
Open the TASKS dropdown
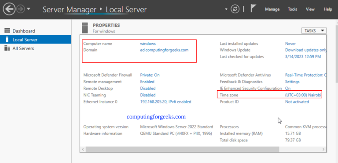click(314, 31)
